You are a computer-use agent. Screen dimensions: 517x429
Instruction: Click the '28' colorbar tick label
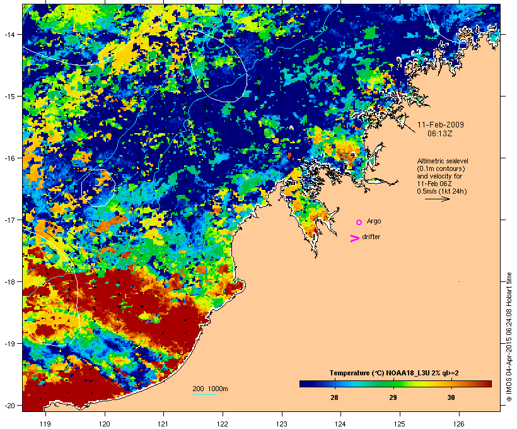[x=334, y=397]
